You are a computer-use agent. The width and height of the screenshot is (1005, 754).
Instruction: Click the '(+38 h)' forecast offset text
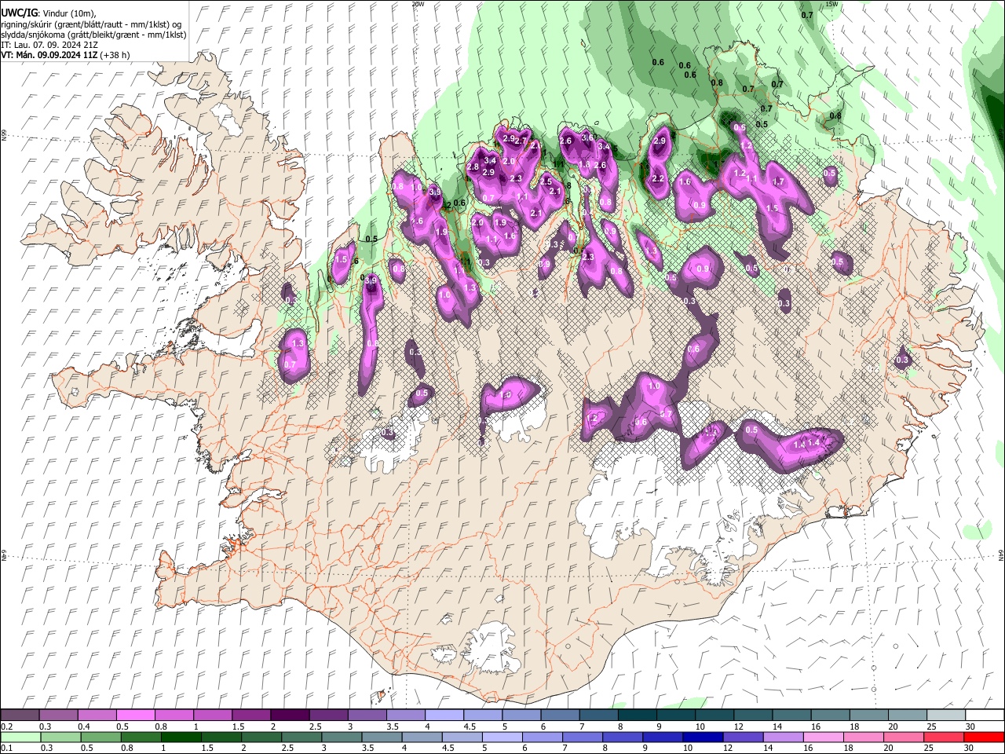point(115,55)
